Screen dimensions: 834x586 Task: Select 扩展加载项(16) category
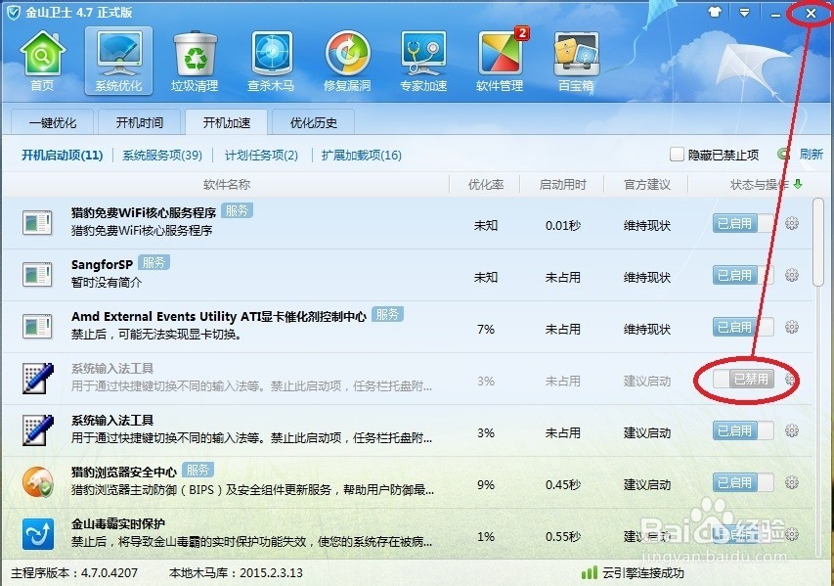361,155
